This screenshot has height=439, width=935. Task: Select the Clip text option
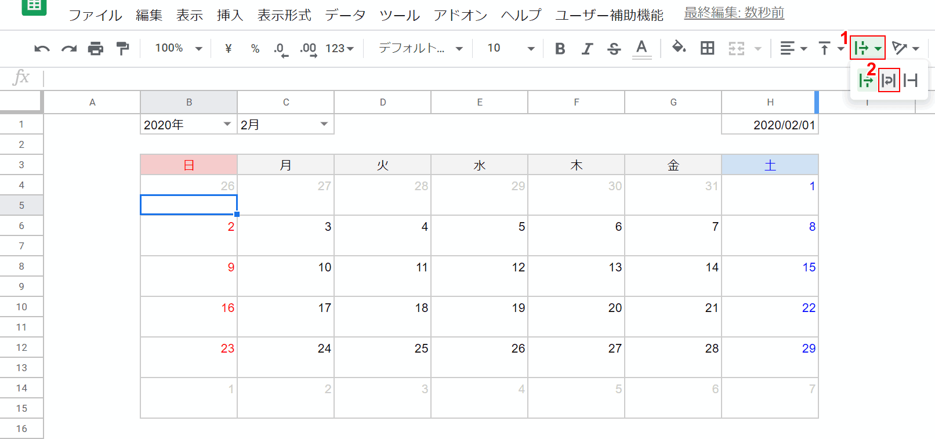tap(911, 81)
